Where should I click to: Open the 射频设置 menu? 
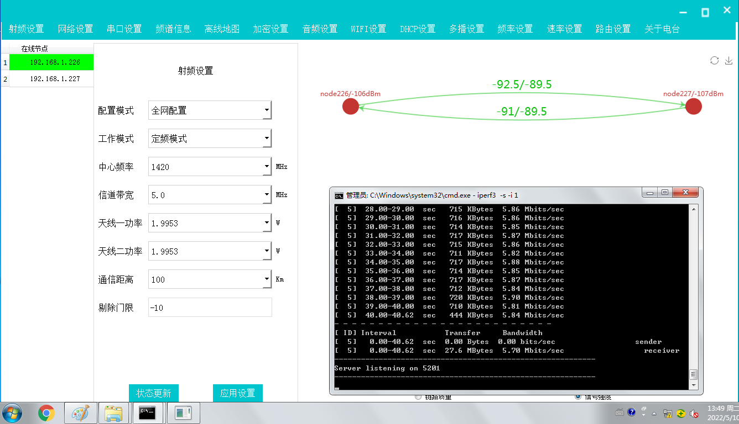27,29
